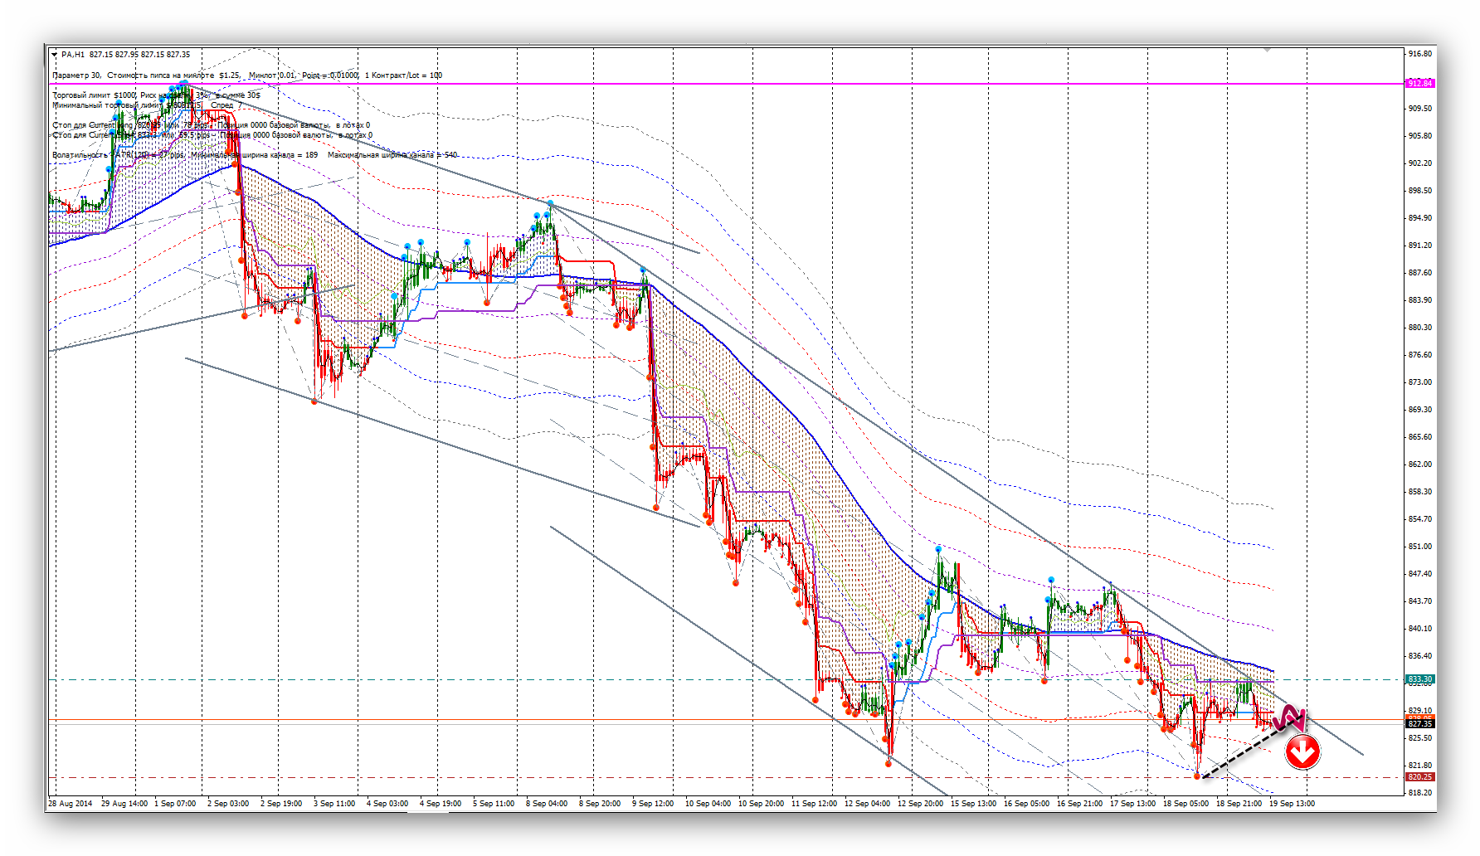The image size is (1480, 856).
Task: Select the teal 833.30 price label
Action: pyautogui.click(x=1419, y=679)
